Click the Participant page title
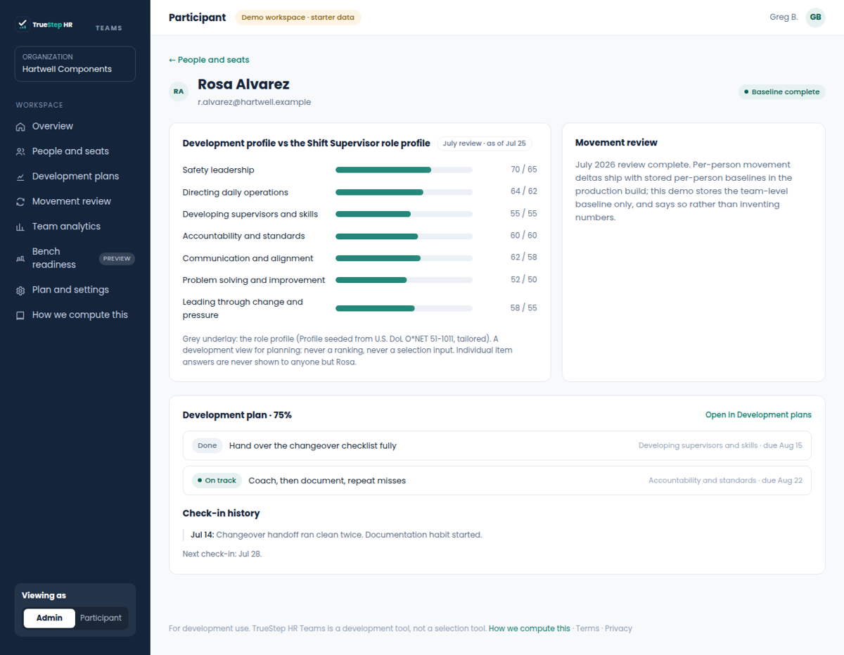The width and height of the screenshot is (844, 655). (x=197, y=18)
